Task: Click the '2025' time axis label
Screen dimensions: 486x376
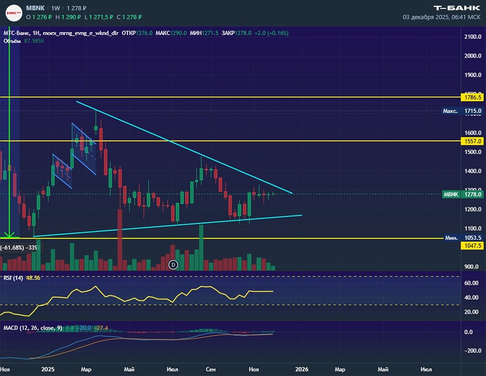Action: (x=48, y=369)
